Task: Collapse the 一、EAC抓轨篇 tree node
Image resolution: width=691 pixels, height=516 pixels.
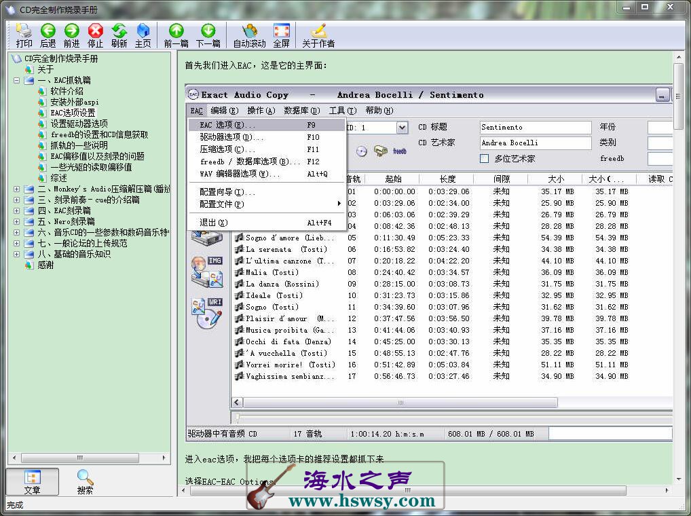Action: (16, 80)
